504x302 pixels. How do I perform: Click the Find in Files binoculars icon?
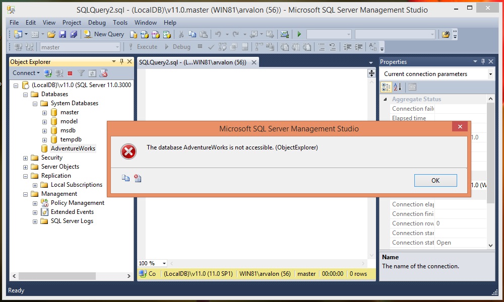coord(446,34)
